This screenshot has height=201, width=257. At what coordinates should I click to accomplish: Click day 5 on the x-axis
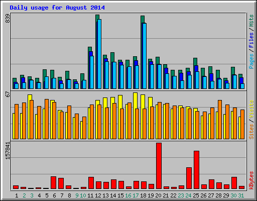(x=47, y=195)
